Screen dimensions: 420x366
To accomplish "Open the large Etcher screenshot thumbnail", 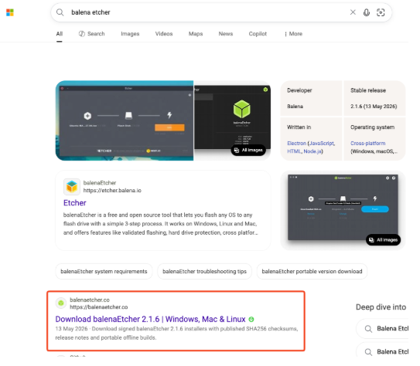I will pos(125,120).
